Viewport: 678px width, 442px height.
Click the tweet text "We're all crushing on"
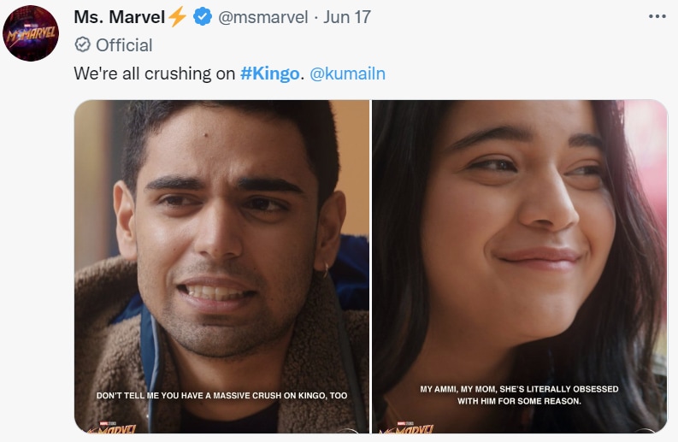[x=154, y=74]
